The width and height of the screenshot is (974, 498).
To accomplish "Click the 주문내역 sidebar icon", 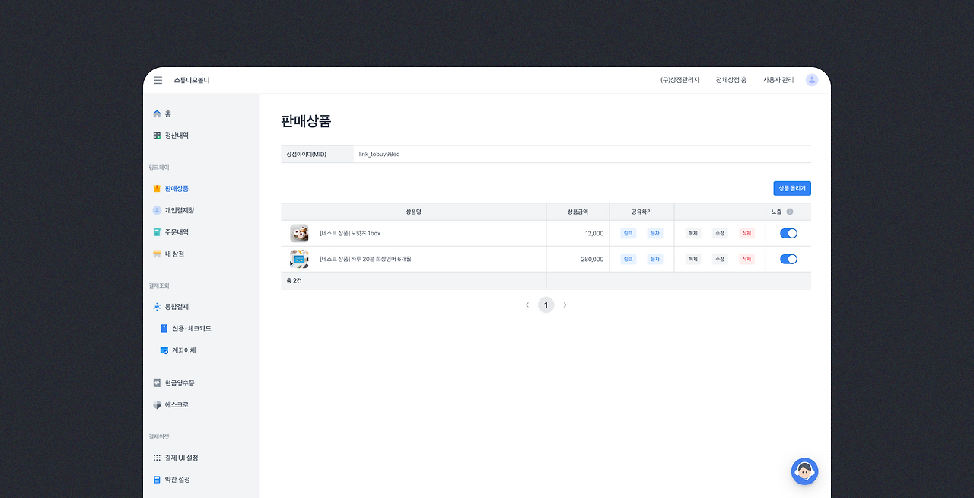I will (x=157, y=232).
